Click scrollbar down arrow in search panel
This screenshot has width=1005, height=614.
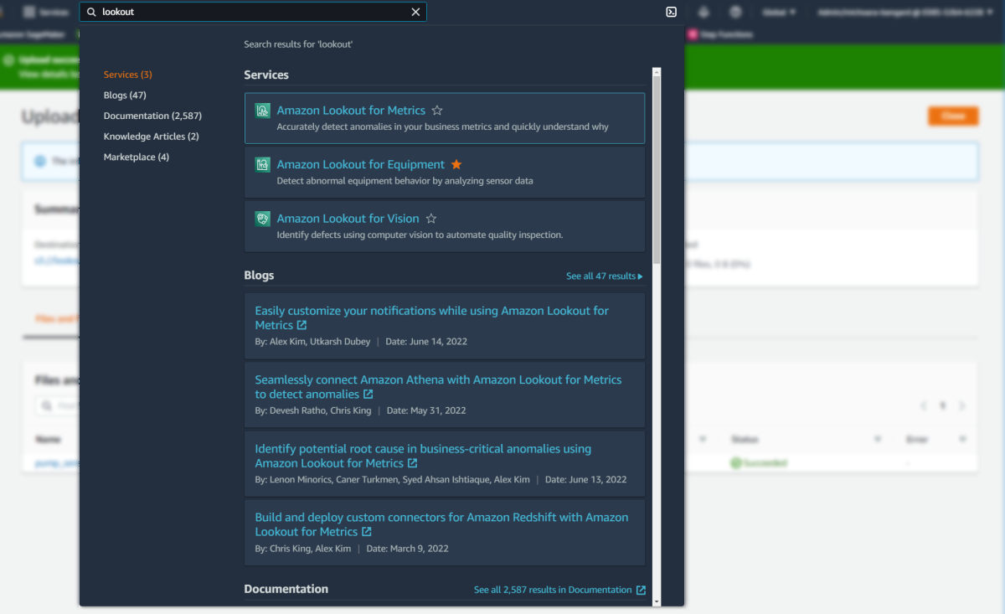[657, 601]
